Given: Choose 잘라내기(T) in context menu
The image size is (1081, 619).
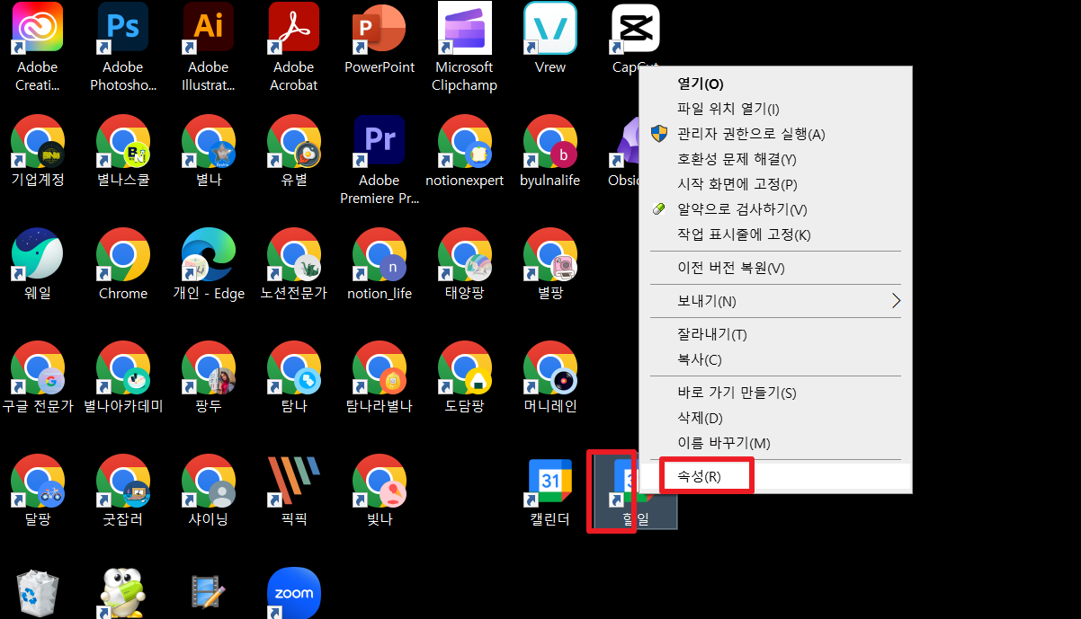Looking at the screenshot, I should [775, 334].
